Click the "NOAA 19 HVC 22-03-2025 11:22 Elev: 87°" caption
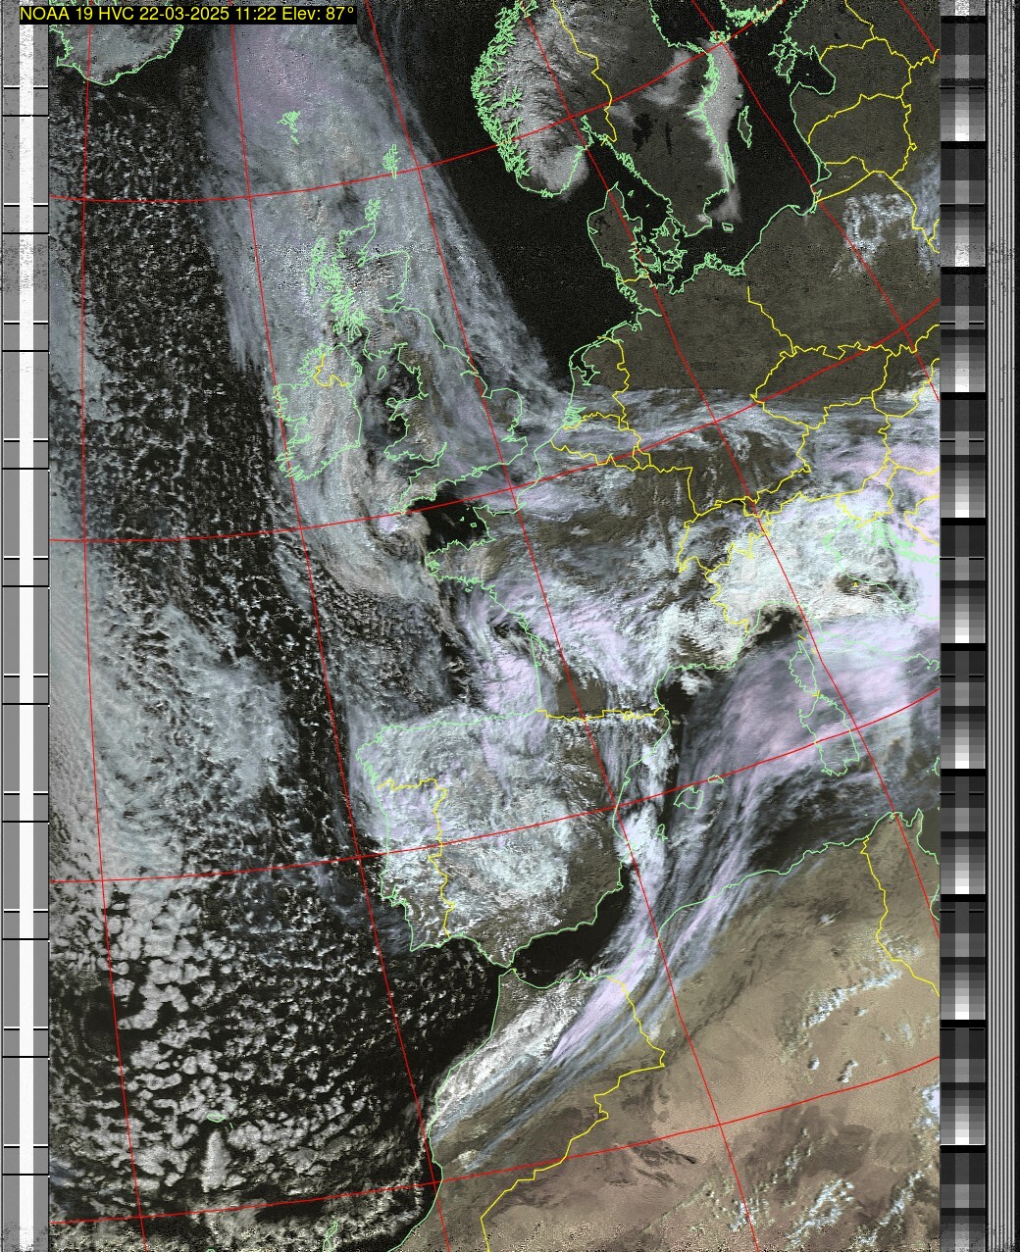 (186, 14)
